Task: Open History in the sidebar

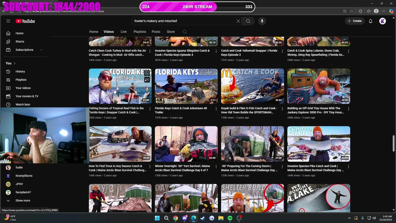Action: (x=20, y=72)
